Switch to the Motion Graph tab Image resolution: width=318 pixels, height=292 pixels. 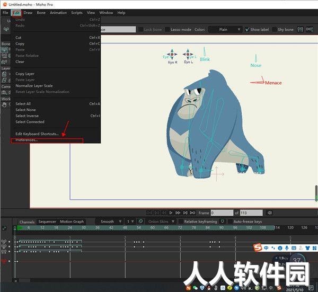[72, 222]
